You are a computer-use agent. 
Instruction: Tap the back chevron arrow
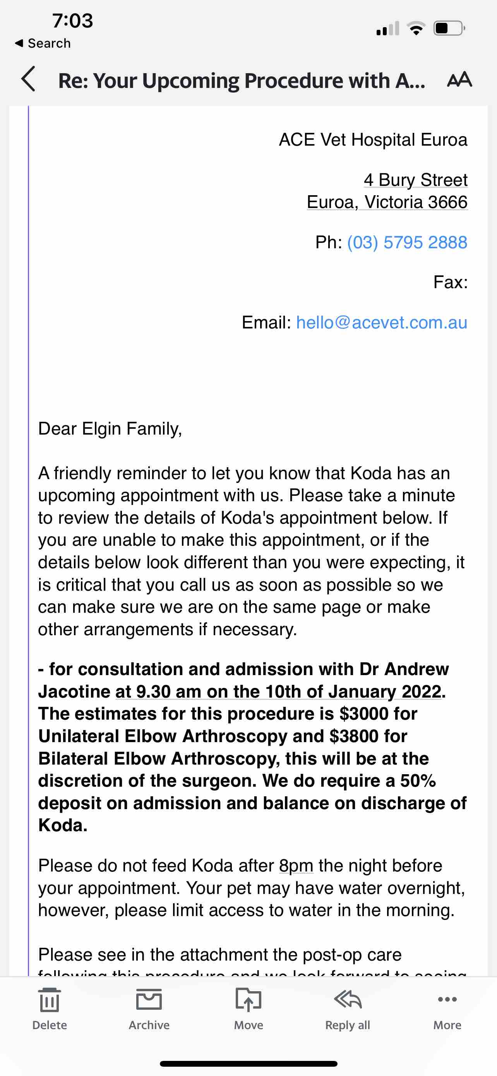(x=28, y=79)
